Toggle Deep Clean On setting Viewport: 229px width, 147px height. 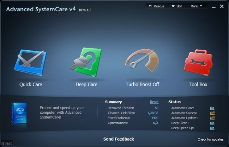click(x=212, y=123)
